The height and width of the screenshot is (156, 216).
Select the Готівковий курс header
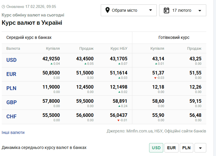coord(174,37)
